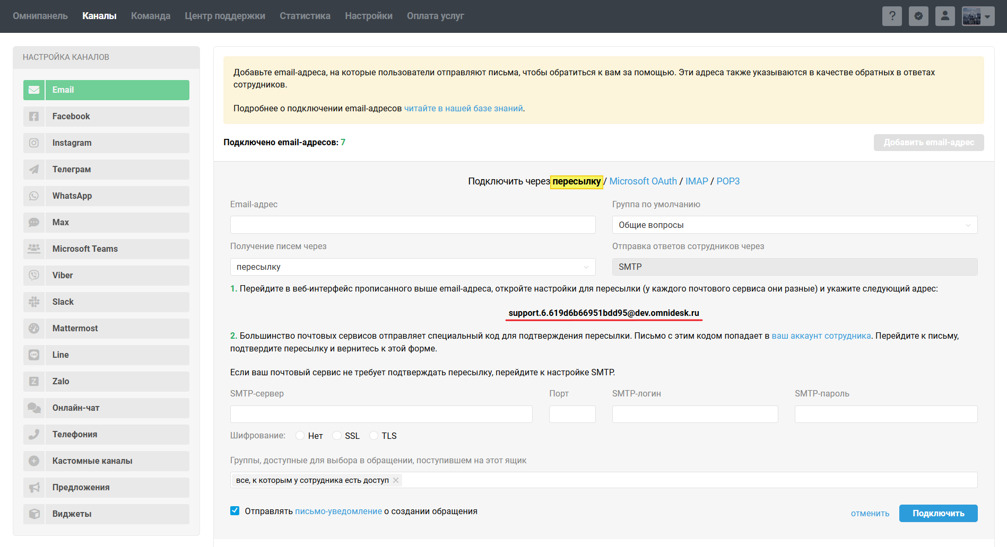Expand the Группа по умолчанию dropdown
The image size is (1007, 547).
[794, 225]
